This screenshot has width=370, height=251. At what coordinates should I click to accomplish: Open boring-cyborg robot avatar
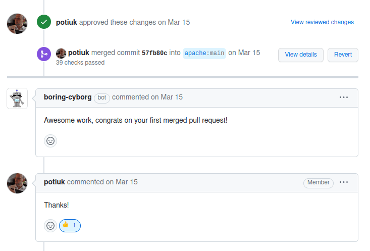pos(17,98)
